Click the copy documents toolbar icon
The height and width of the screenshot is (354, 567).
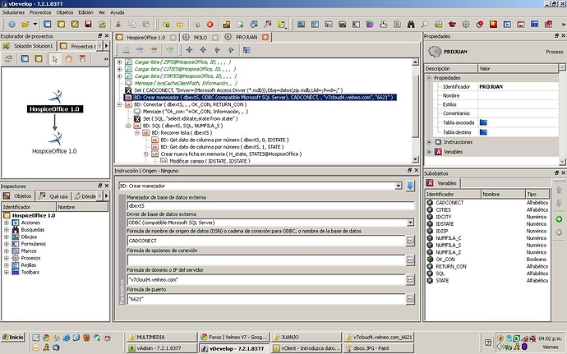[x=132, y=25]
